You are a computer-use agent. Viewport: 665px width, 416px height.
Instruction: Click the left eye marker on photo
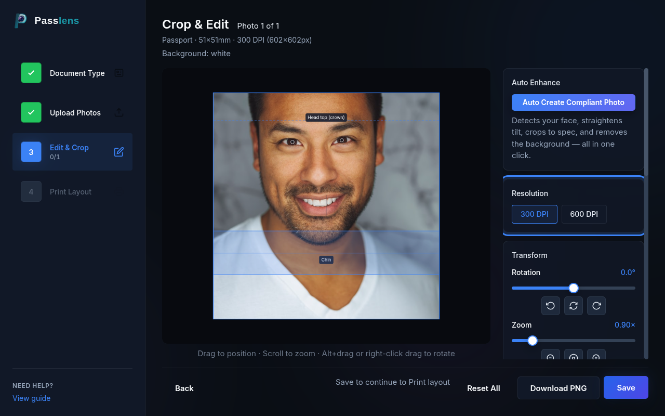click(x=292, y=142)
